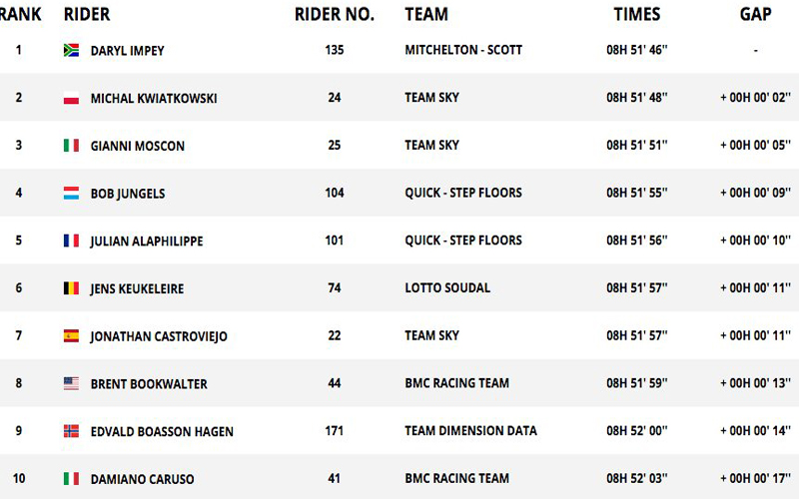
Task: Select the Belgian flag next to Jens Keukeleire
Action: (71, 288)
